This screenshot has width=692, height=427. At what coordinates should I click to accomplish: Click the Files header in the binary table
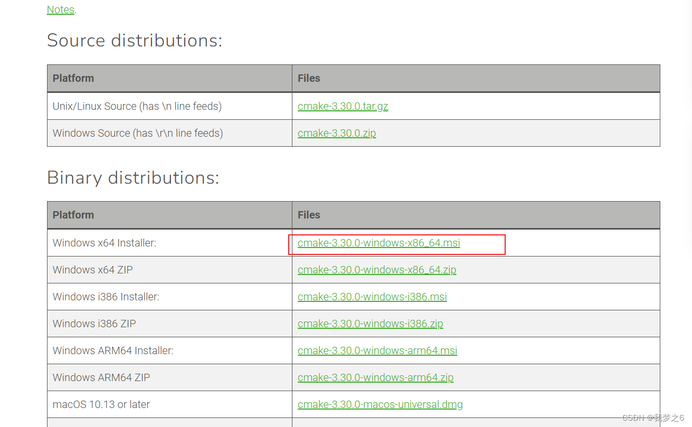[x=309, y=215]
